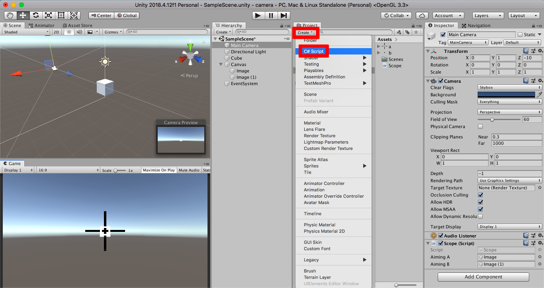The image size is (544, 288).
Task: Click the scene orientation gizmo
Action: (190, 56)
